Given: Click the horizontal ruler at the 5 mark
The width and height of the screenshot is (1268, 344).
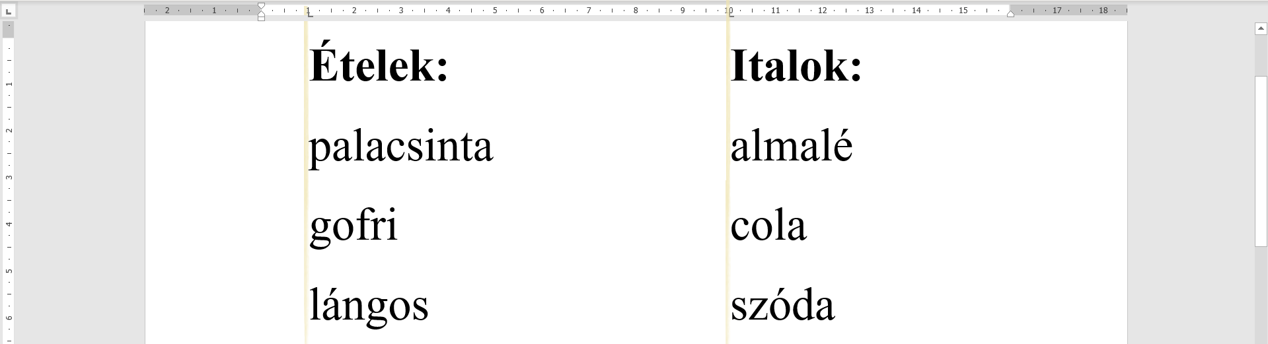Looking at the screenshot, I should 495,11.
